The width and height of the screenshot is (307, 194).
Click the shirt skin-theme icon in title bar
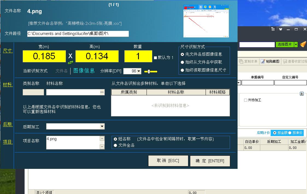280,29
